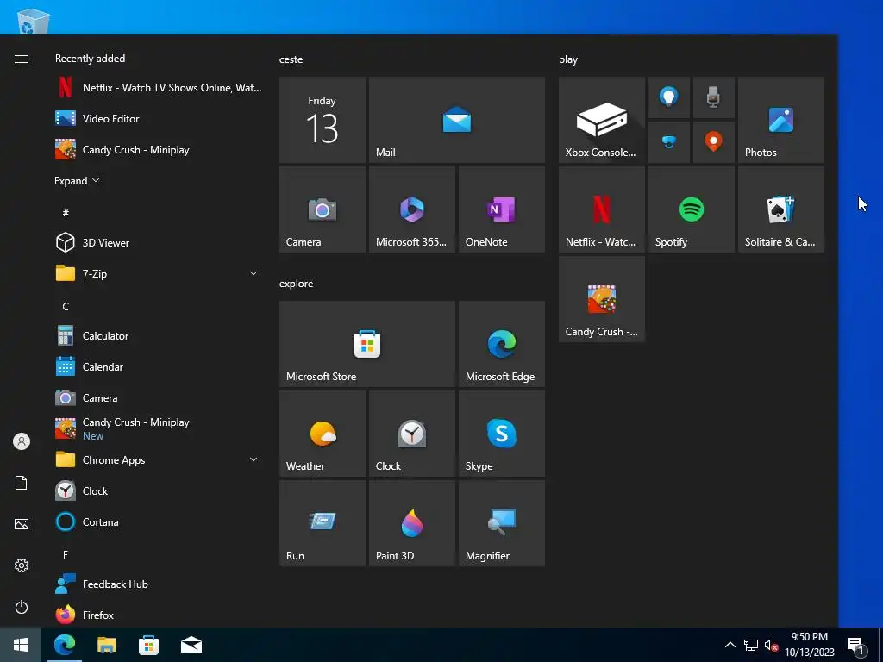Open the Run tile
This screenshot has width=883, height=662.
pos(323,523)
